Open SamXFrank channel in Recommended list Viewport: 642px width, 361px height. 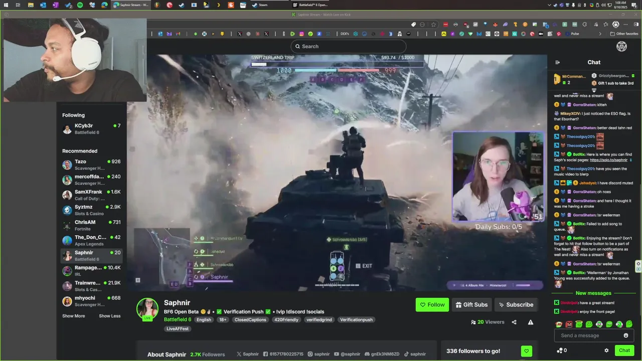(x=91, y=195)
